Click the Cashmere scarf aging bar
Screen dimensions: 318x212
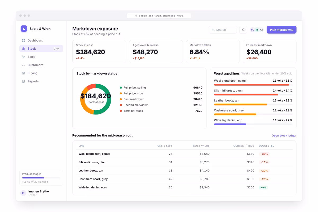253,114
